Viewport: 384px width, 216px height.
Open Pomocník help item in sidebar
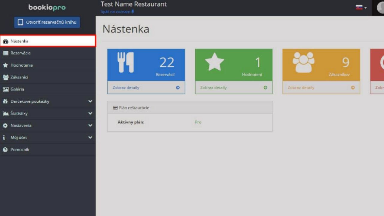(19, 149)
